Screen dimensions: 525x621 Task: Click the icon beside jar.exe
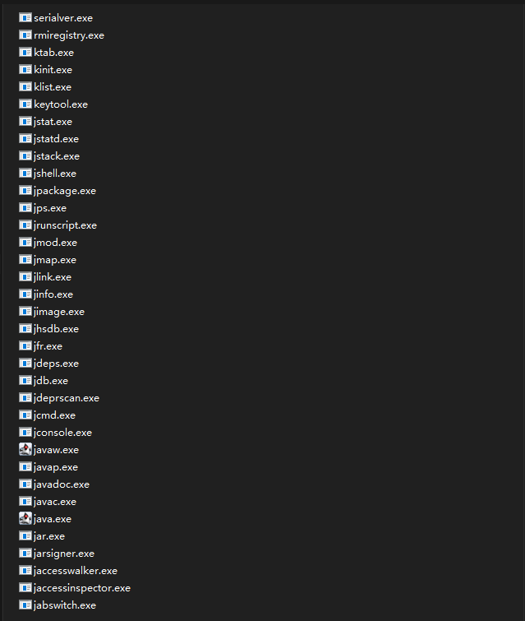click(25, 535)
